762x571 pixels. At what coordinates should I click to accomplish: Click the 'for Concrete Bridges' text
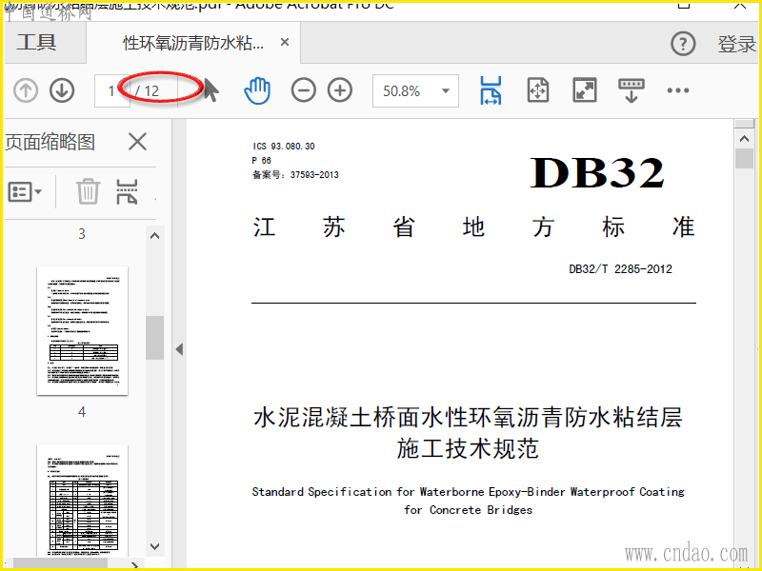coord(468,510)
